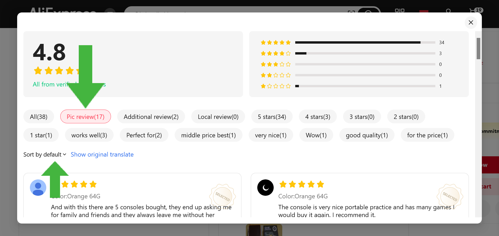The height and width of the screenshot is (236, 499).
Task: Click the five-star rating bar
Action: 365,42
